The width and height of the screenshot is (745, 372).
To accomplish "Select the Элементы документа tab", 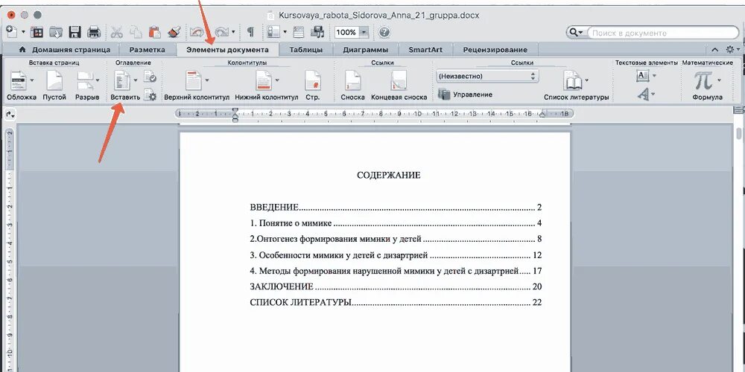I will [227, 50].
